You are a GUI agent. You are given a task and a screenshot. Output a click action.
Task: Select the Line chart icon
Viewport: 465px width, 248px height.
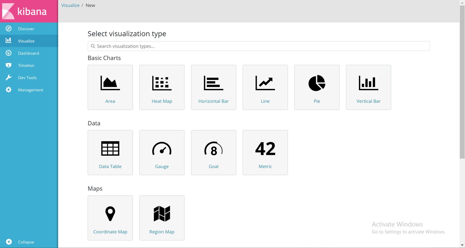coord(265,83)
